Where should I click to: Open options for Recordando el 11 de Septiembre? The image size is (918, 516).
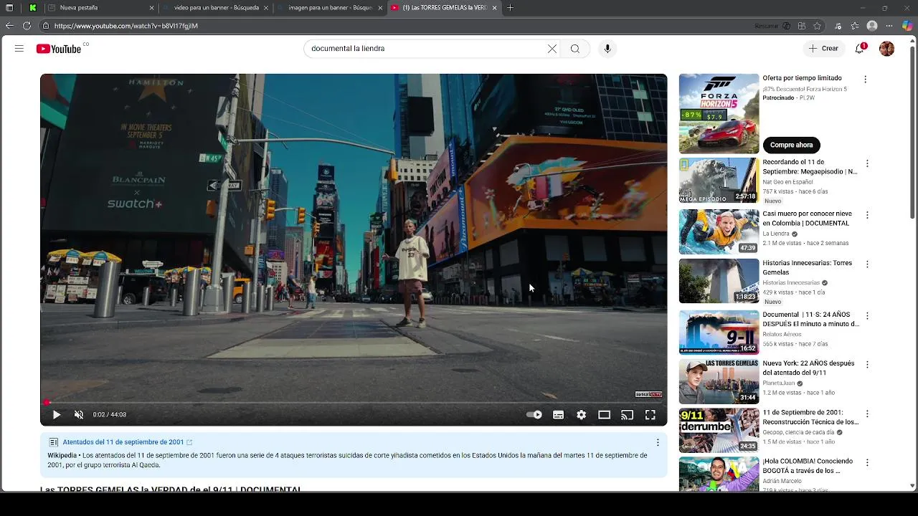click(867, 164)
